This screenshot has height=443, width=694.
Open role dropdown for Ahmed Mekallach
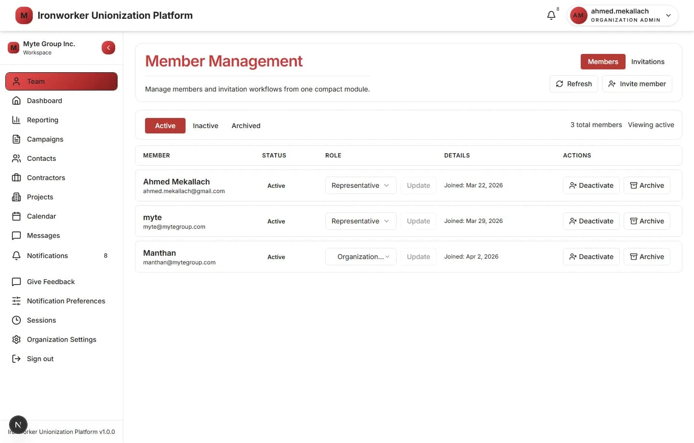tap(360, 185)
